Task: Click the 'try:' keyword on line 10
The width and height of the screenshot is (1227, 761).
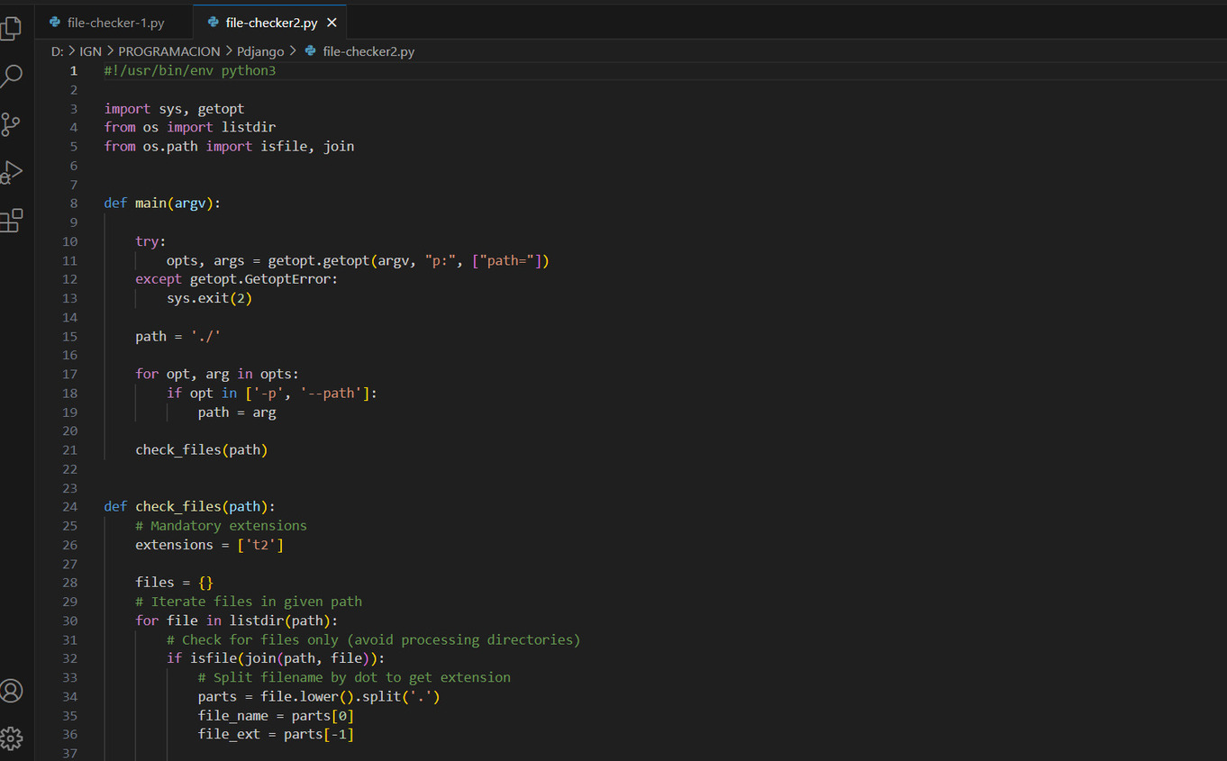Action: (150, 241)
